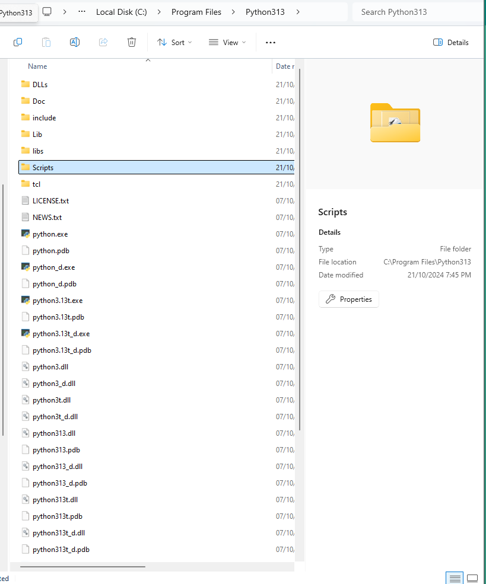Click the Share icon in toolbar
The height and width of the screenshot is (584, 486).
[x=103, y=42]
